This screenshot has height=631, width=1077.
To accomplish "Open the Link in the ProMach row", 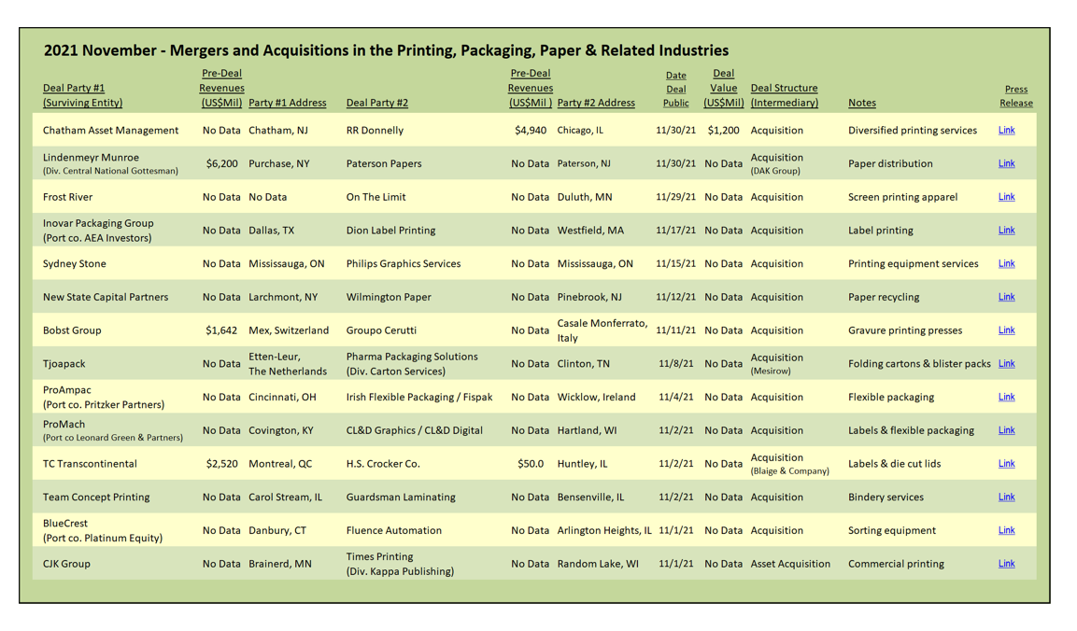I will click(1006, 429).
